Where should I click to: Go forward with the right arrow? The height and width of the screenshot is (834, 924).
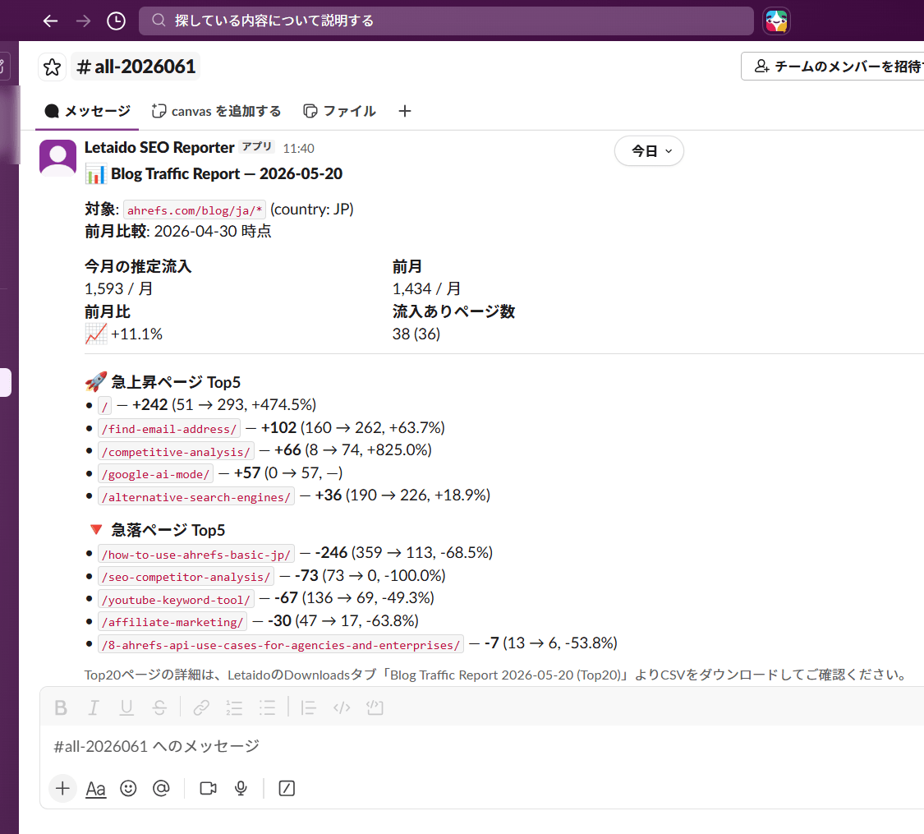pyautogui.click(x=83, y=21)
